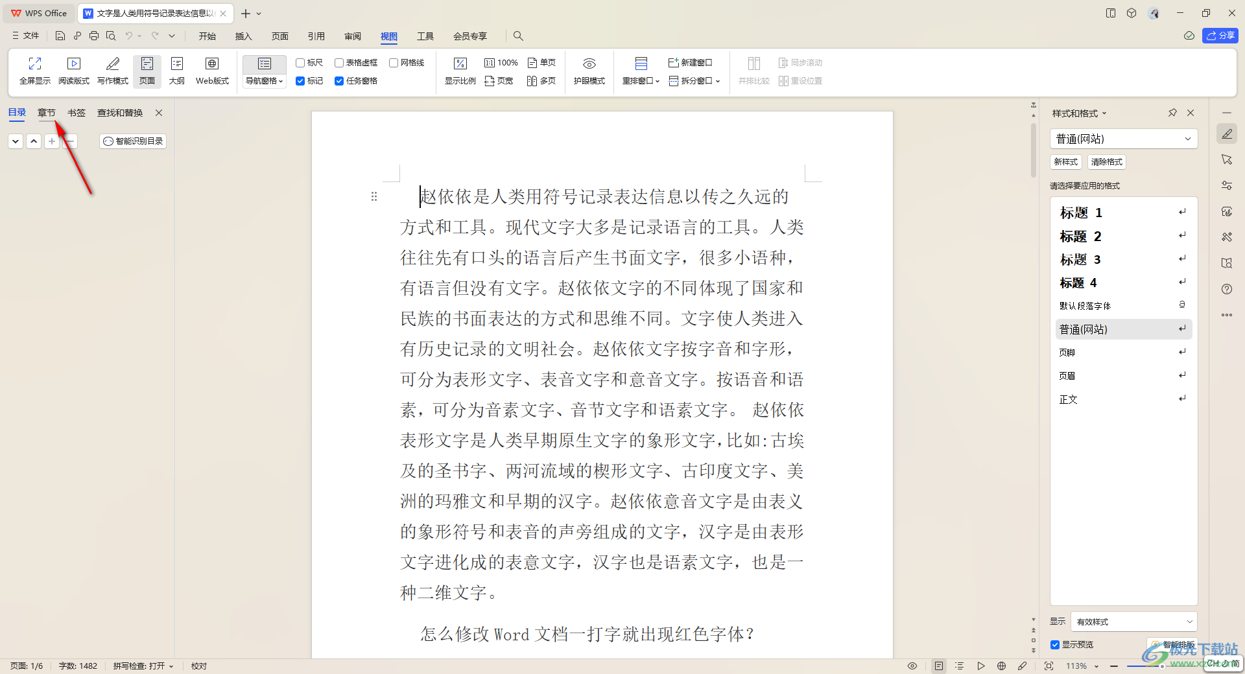Uncheck the Markup checkbox

pyautogui.click(x=300, y=81)
